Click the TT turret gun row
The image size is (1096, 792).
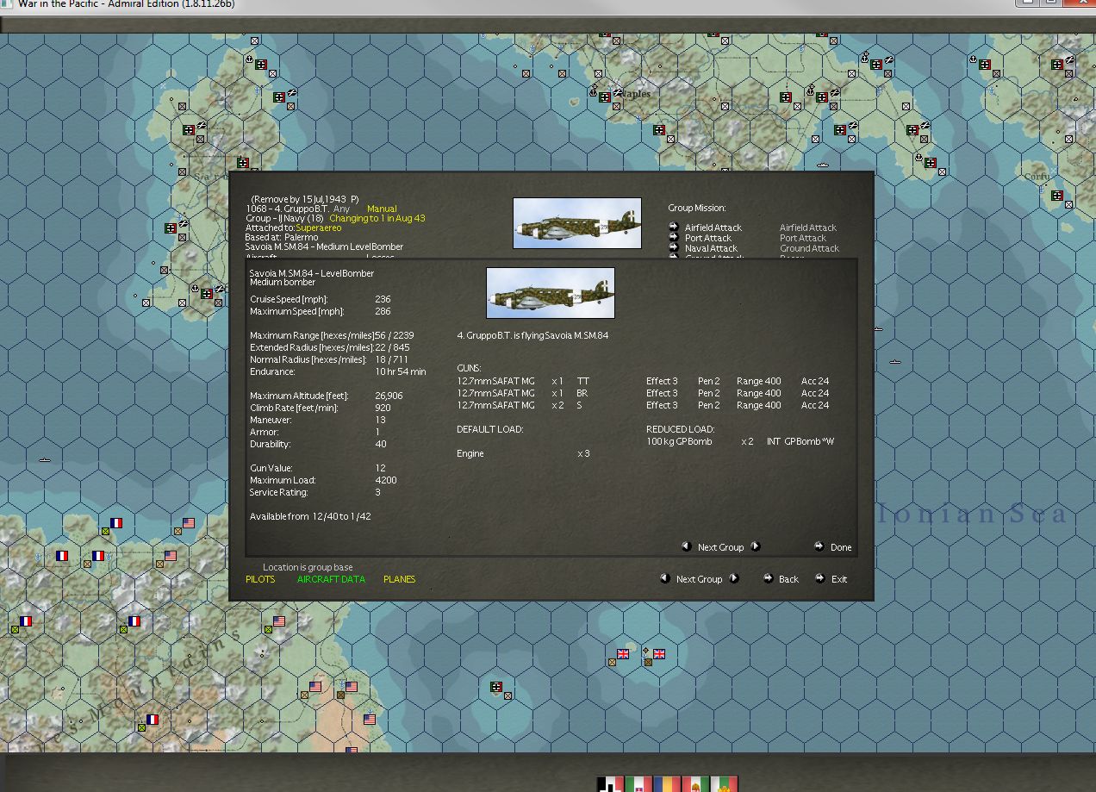coord(642,381)
